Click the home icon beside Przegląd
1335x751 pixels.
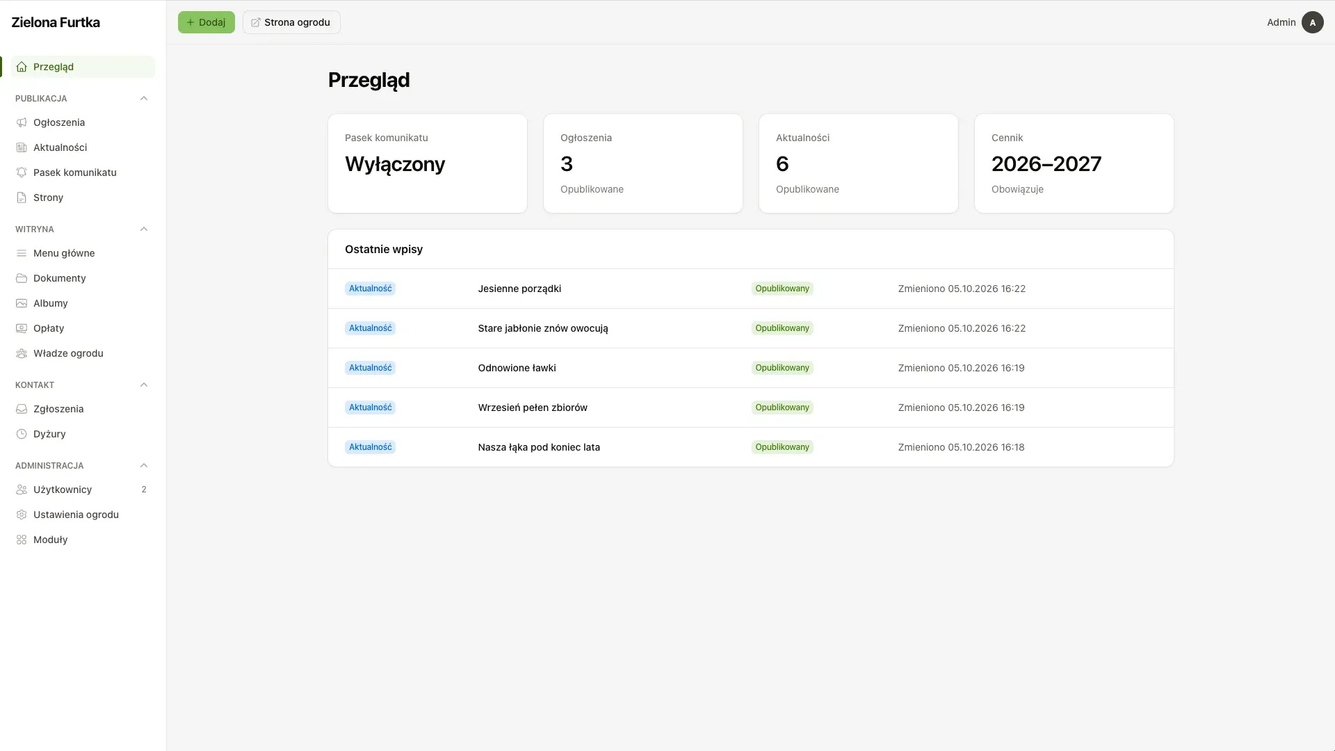coord(22,67)
